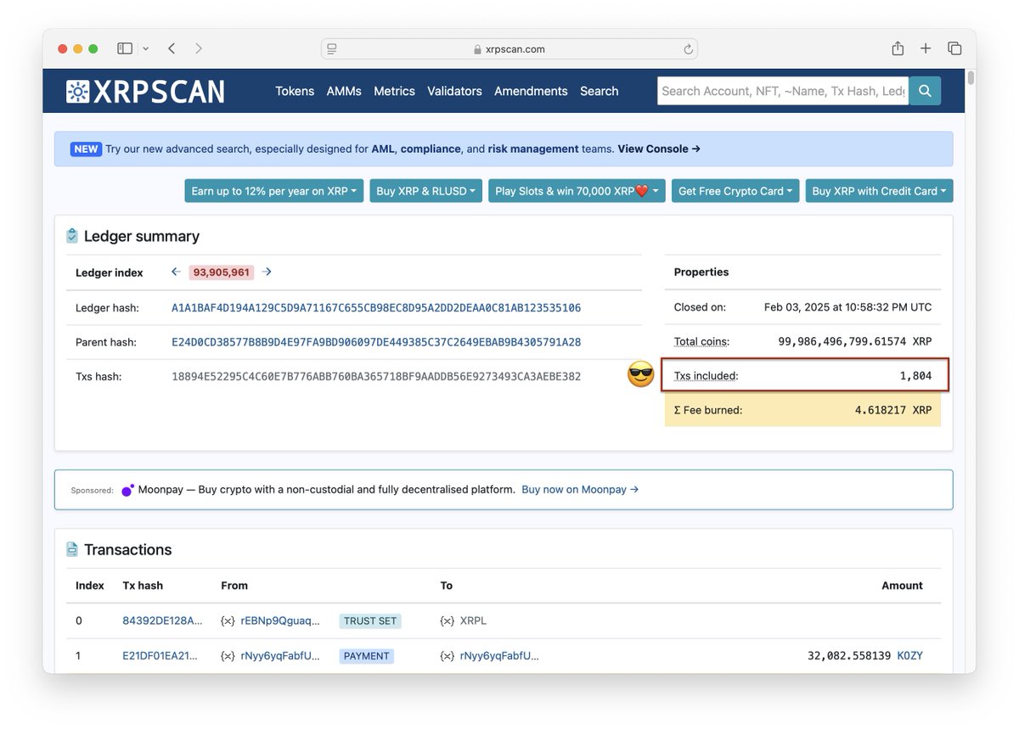Toggle the Safari sidebar

coord(125,48)
